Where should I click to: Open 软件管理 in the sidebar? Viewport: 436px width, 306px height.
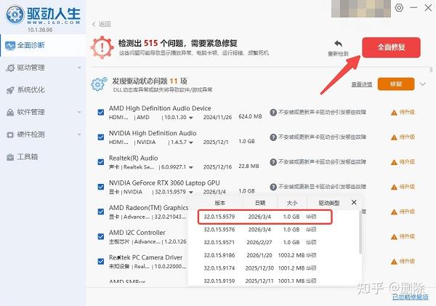43,112
